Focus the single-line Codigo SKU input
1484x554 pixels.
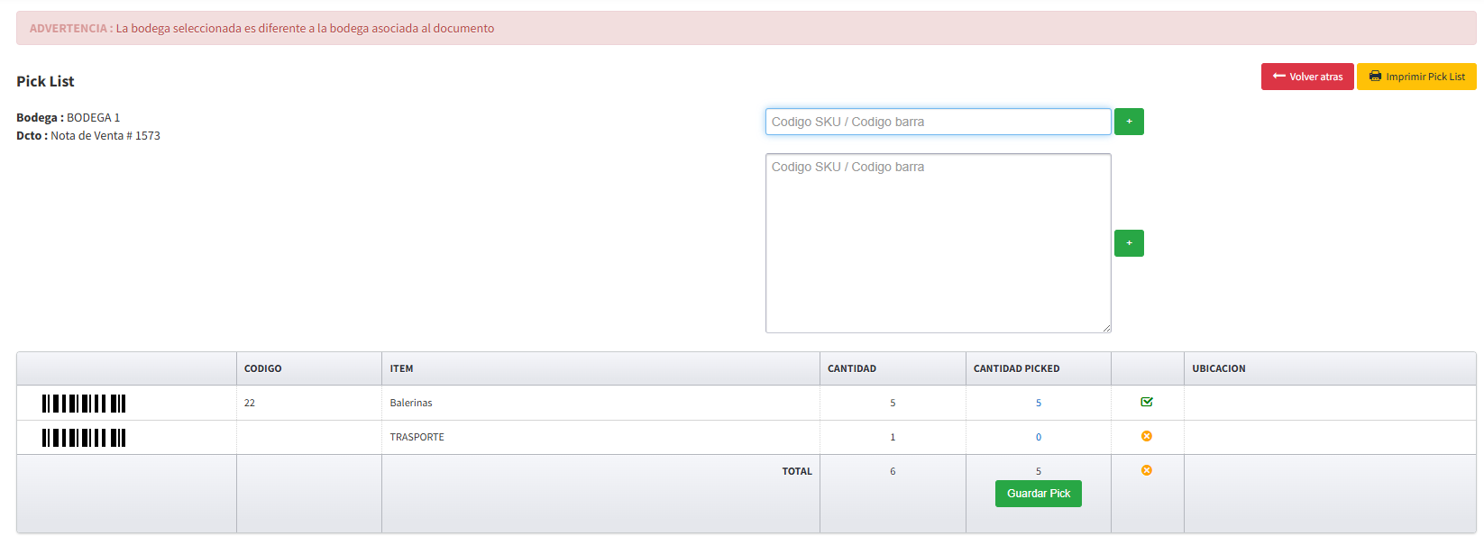coord(938,122)
